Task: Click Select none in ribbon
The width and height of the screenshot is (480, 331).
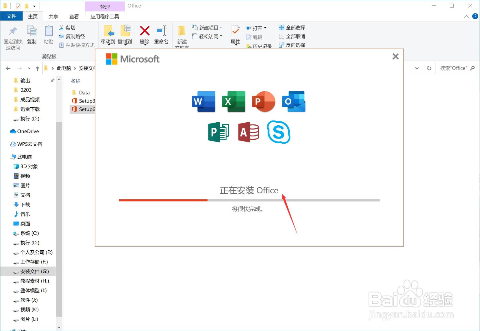Action: coord(292,36)
